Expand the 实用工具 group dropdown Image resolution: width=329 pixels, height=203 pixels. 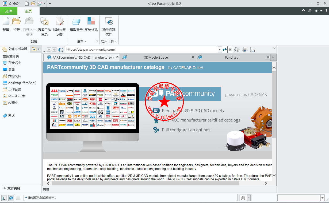click(109, 41)
